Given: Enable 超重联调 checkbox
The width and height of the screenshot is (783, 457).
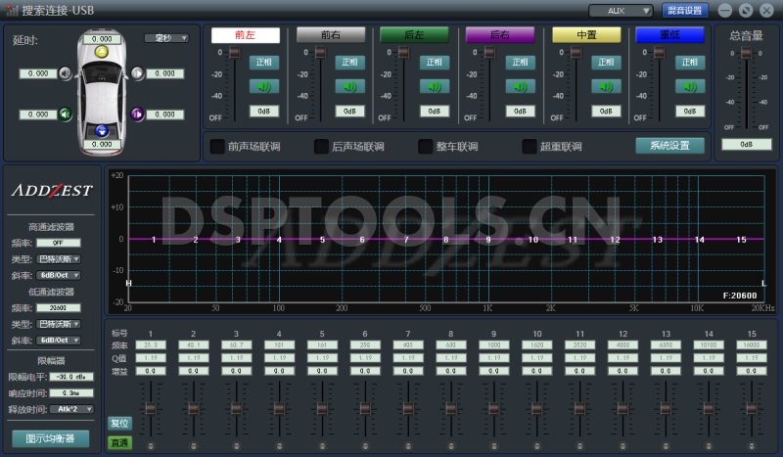Looking at the screenshot, I should [530, 147].
